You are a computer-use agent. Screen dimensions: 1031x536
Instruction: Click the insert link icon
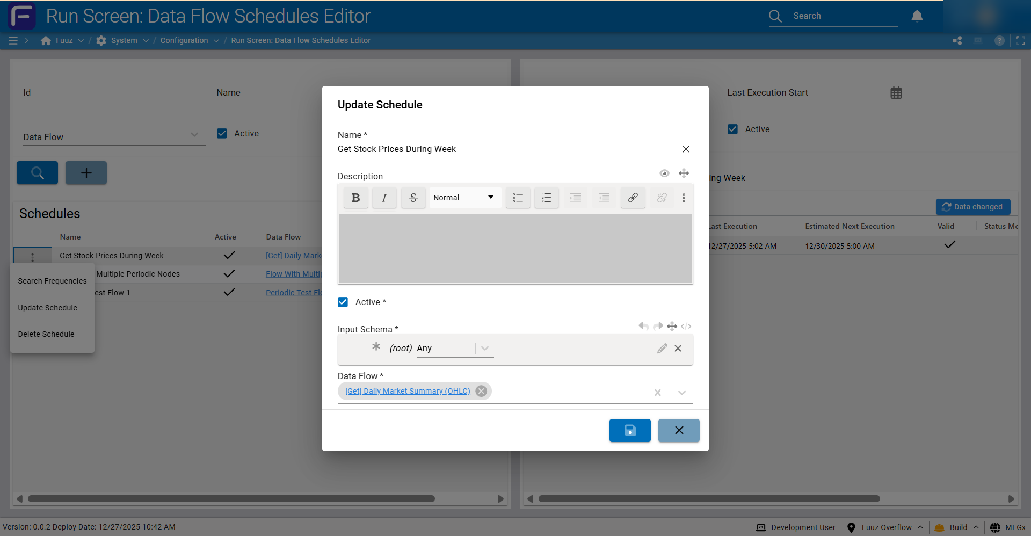pos(633,198)
